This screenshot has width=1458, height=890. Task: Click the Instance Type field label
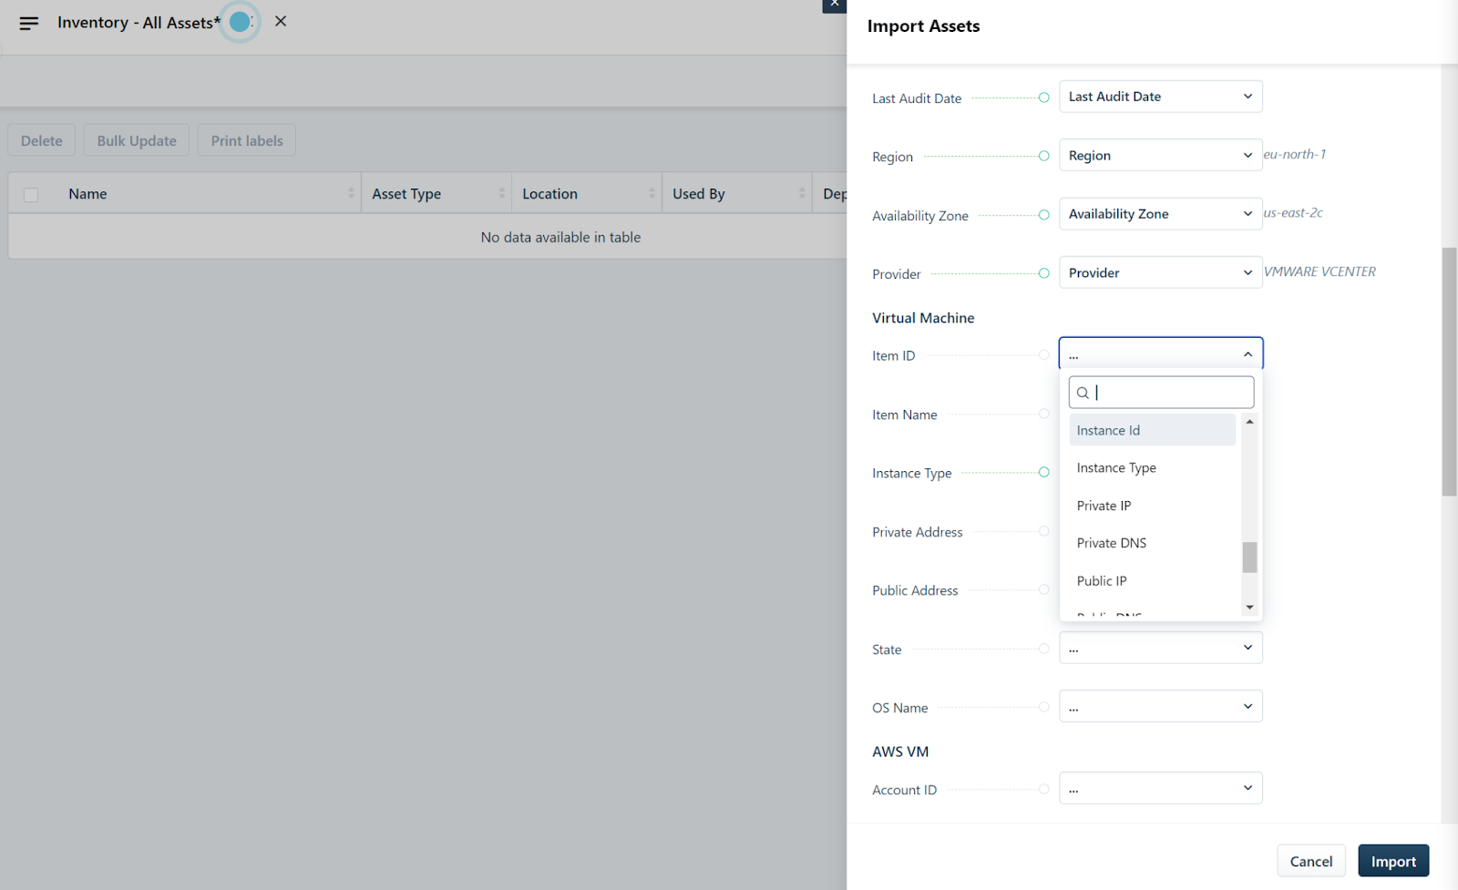[x=911, y=473]
